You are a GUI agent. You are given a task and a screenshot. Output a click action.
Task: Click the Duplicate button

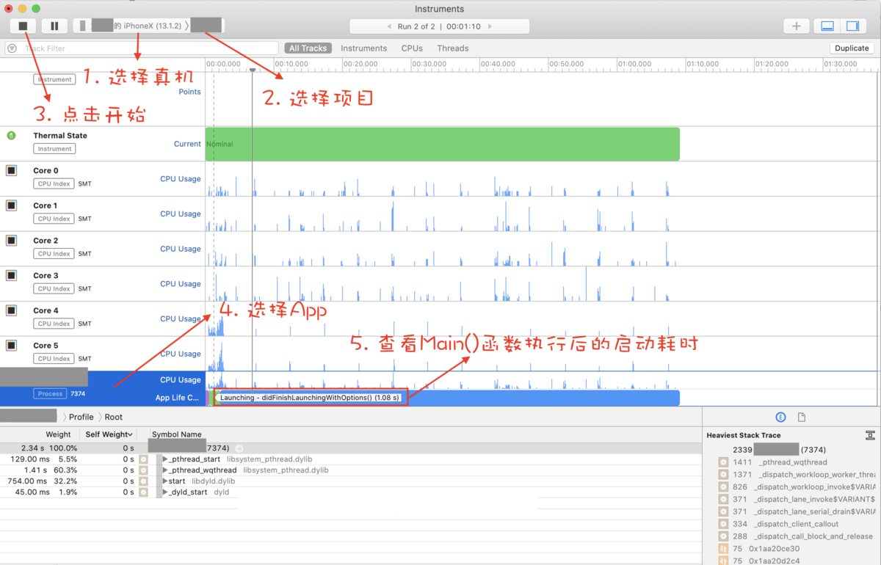852,48
